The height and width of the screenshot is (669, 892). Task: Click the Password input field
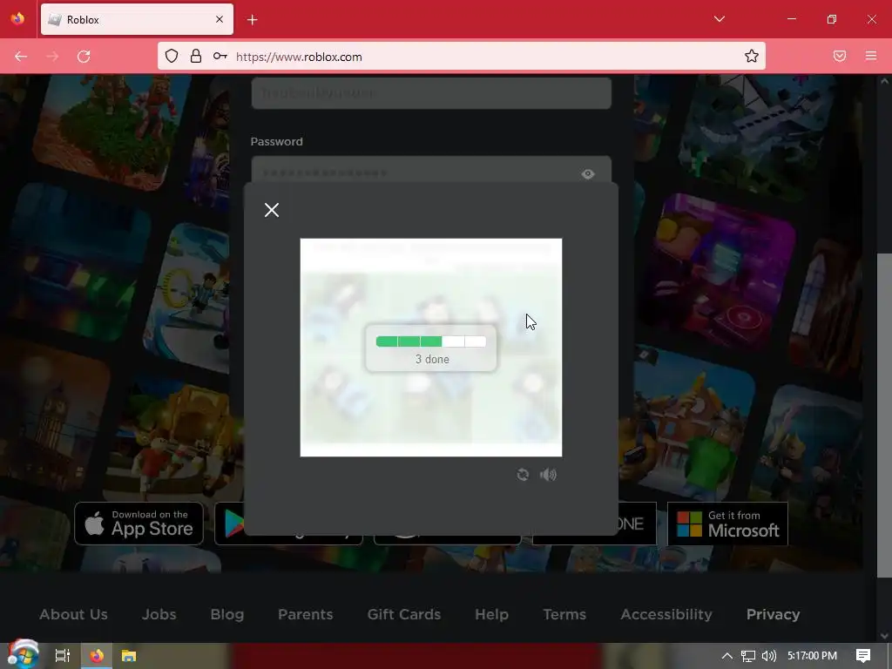pyautogui.click(x=431, y=172)
